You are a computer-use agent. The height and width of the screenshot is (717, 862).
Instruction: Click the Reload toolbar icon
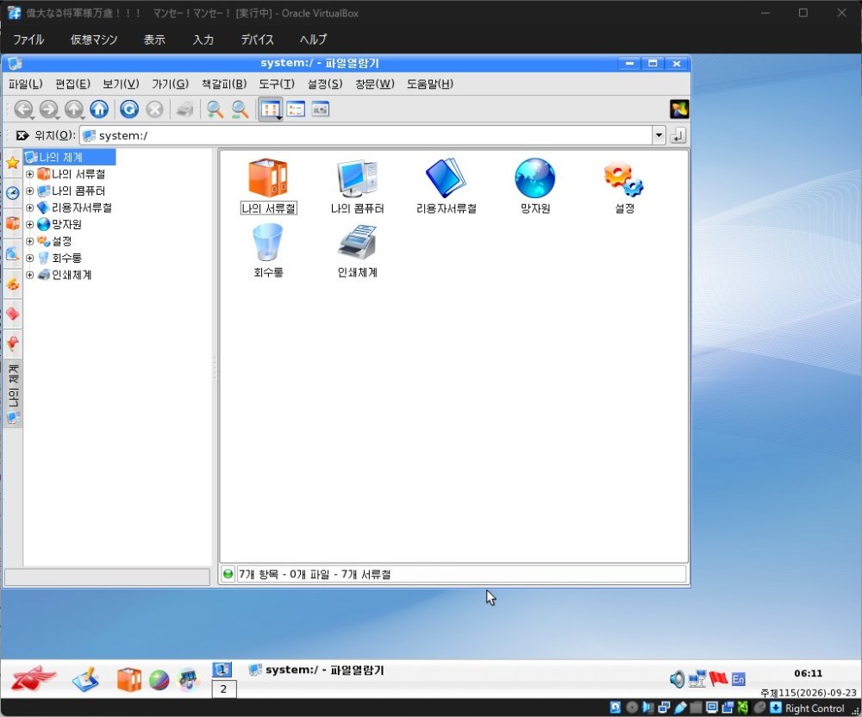pos(129,109)
